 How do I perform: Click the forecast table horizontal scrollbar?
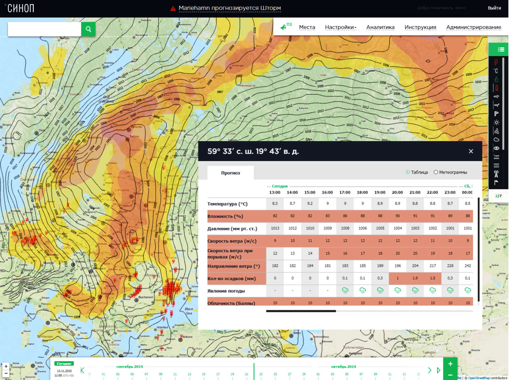301,311
